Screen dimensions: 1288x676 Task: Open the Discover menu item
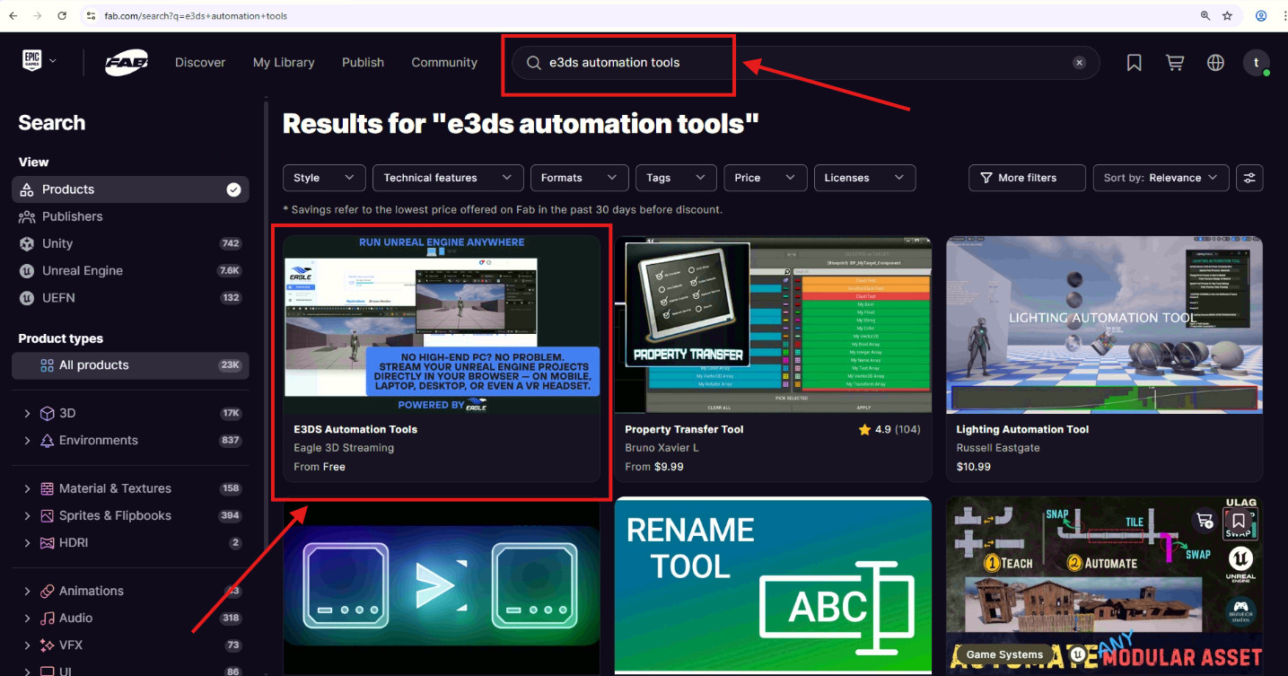[200, 63]
